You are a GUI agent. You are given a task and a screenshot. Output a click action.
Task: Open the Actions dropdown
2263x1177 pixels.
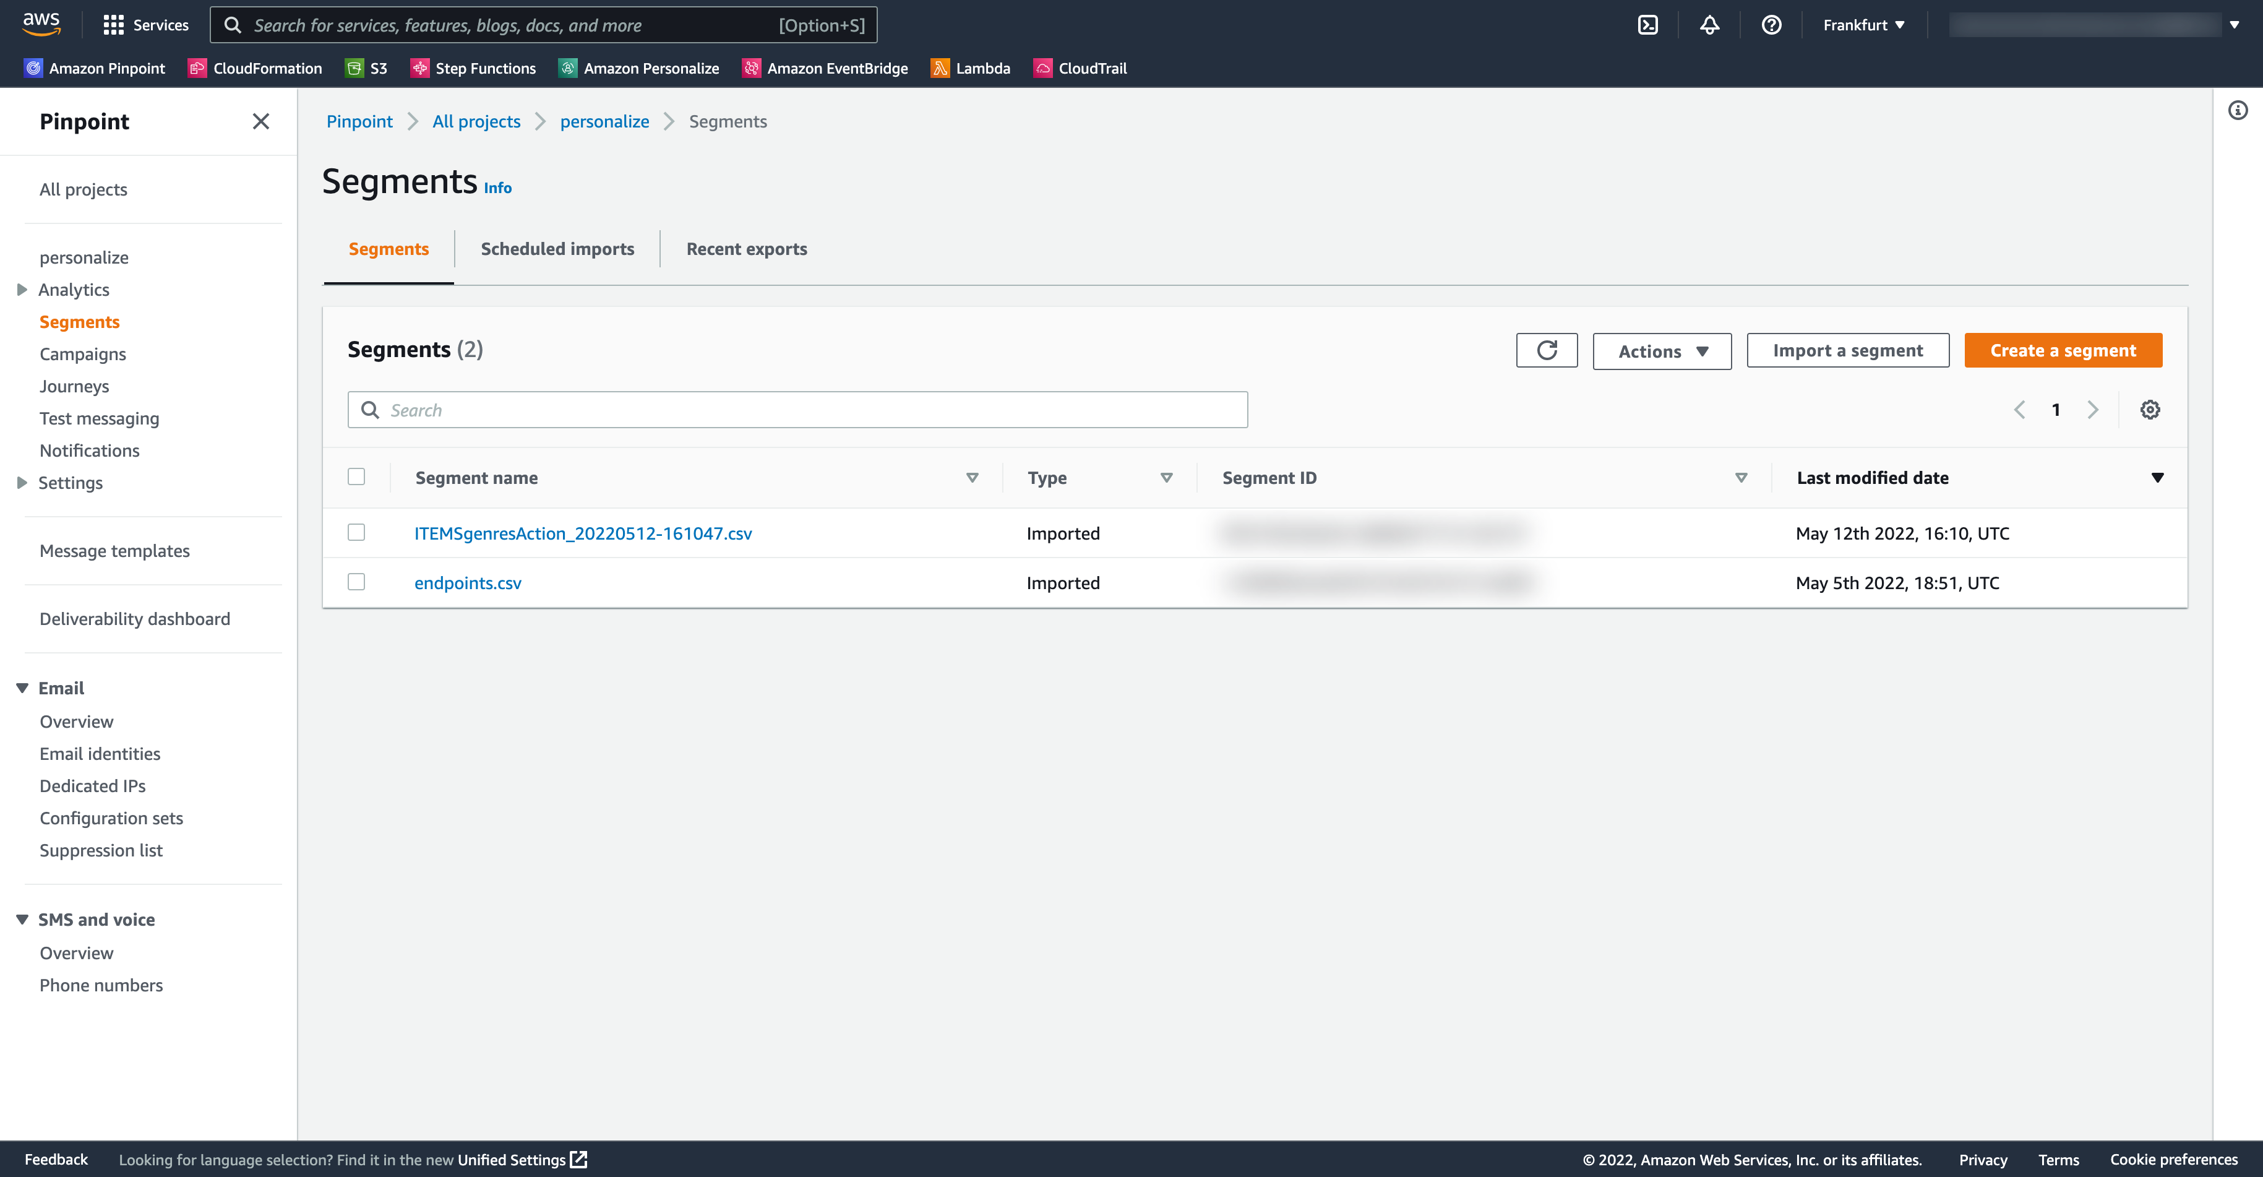(x=1662, y=351)
